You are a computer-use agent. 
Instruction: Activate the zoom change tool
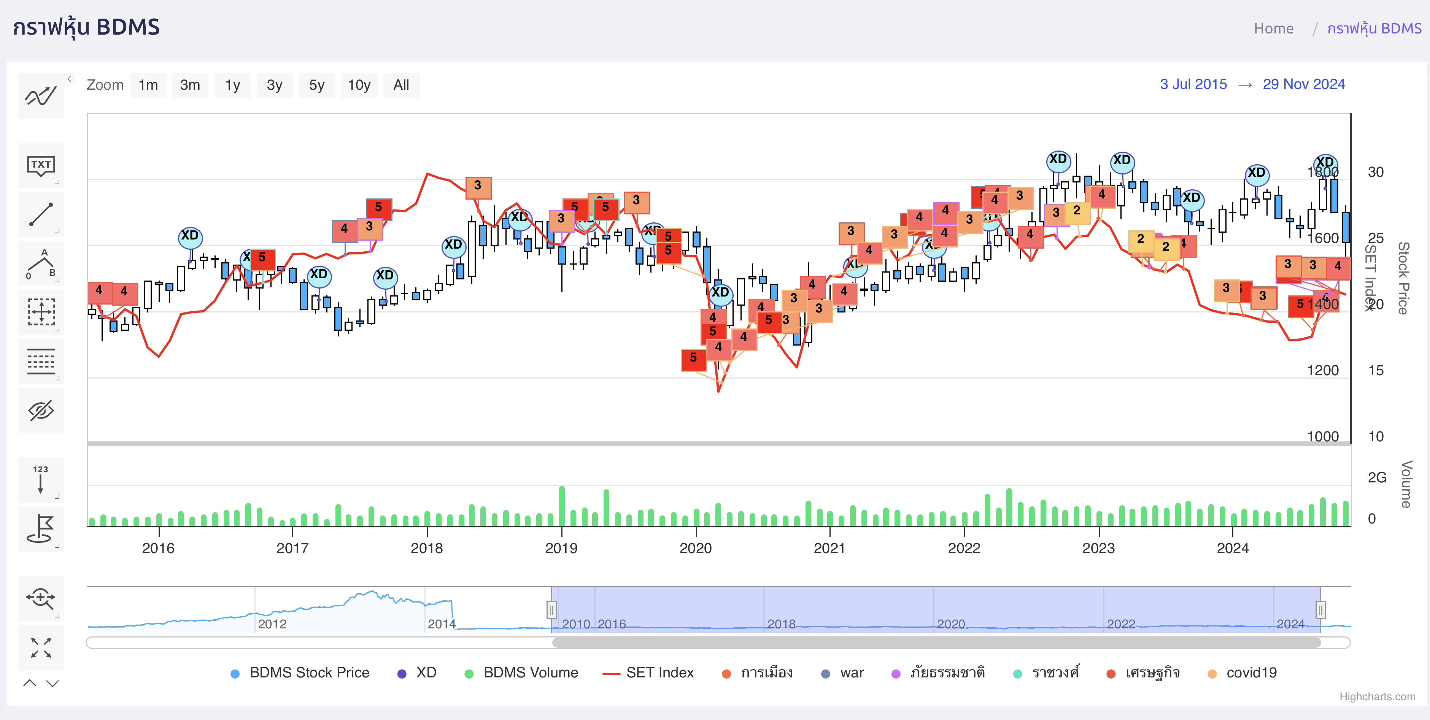41,598
